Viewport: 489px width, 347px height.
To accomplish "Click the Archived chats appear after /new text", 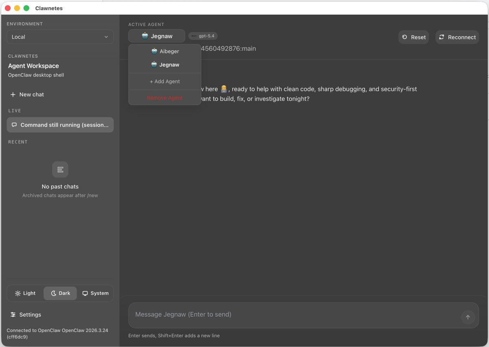I will [60, 196].
